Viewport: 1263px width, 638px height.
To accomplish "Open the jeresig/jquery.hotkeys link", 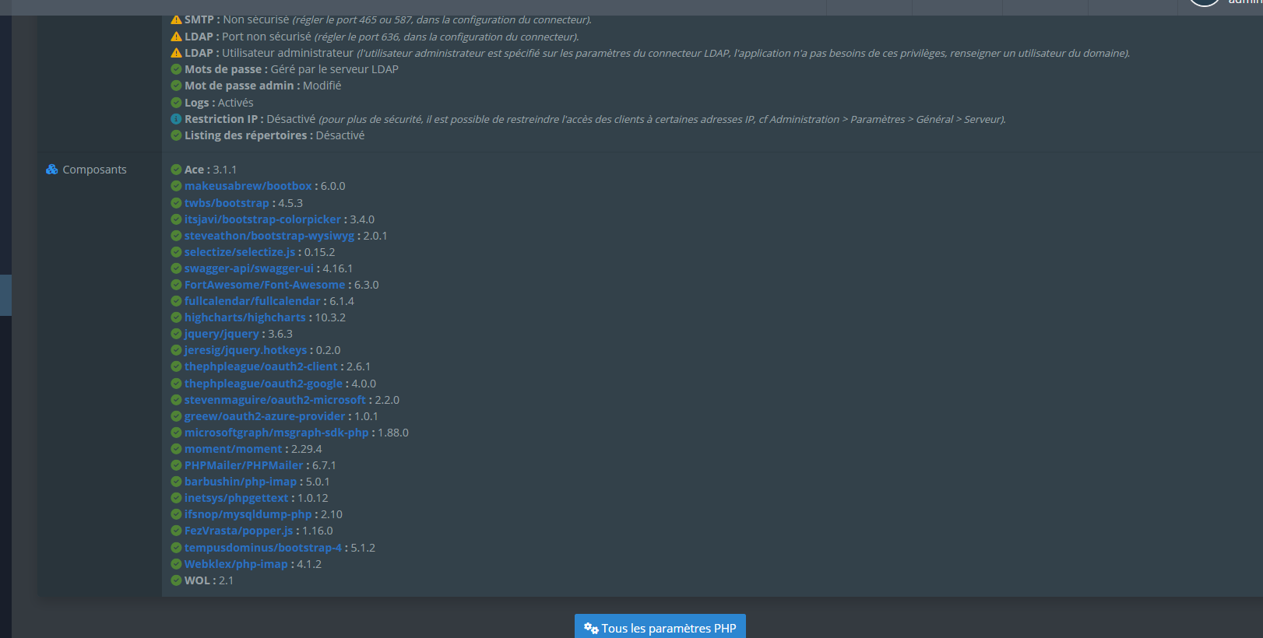I will [245, 350].
